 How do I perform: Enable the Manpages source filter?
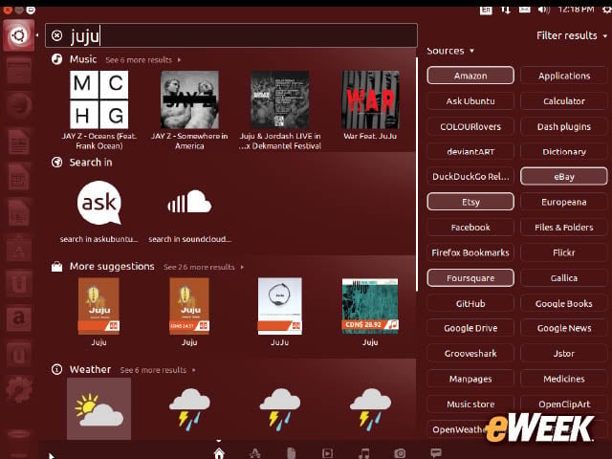470,379
